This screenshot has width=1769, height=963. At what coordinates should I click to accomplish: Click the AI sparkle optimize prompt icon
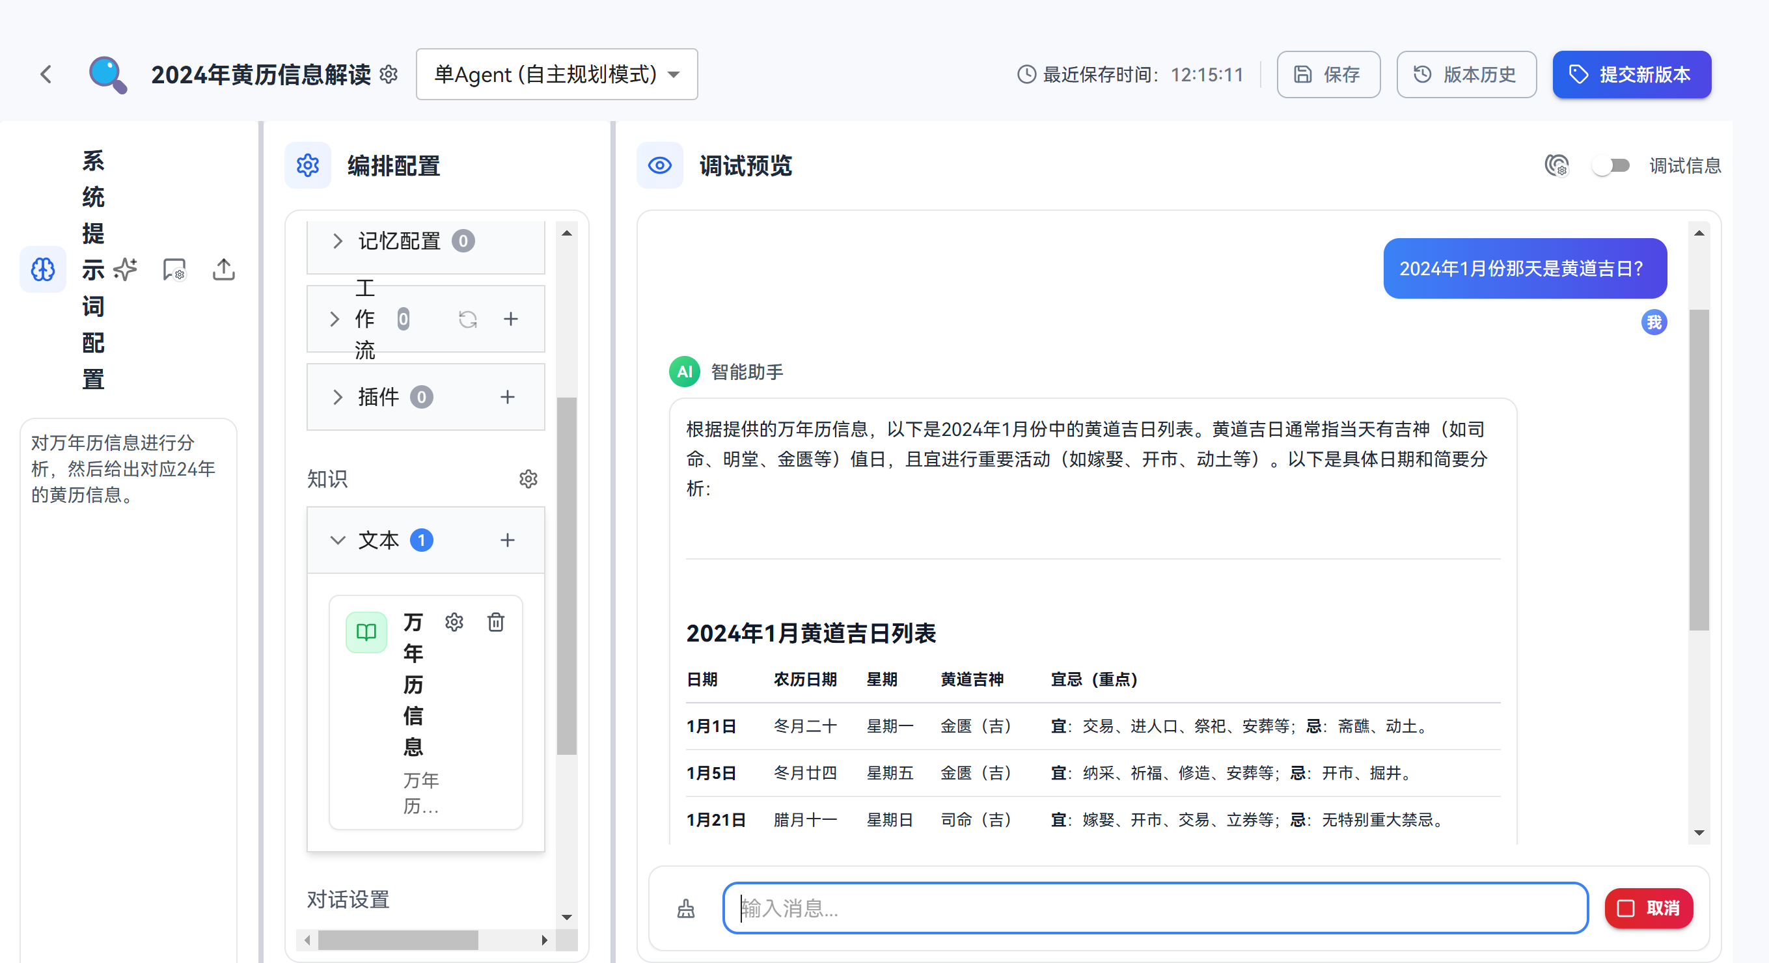[x=126, y=270]
